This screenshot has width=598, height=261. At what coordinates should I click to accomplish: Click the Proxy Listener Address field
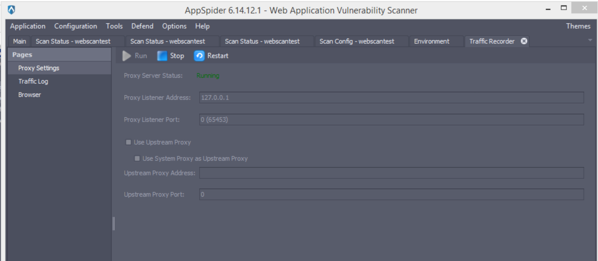pyautogui.click(x=391, y=98)
